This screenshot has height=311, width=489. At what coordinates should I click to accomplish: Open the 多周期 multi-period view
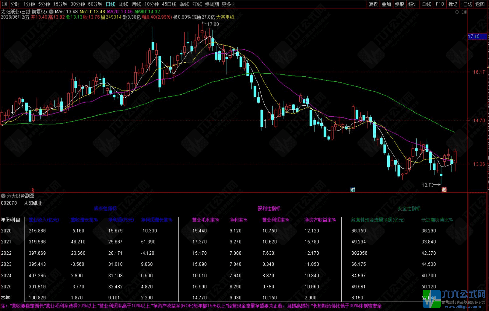click(212, 4)
